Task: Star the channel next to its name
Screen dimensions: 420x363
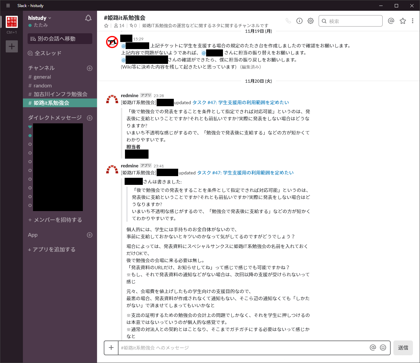Action: tap(106, 25)
